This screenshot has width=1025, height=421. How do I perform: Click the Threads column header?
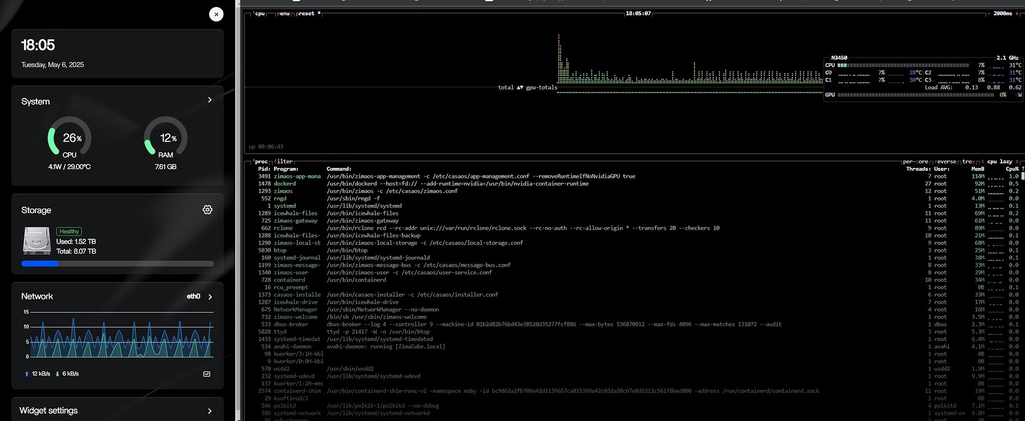click(918, 169)
